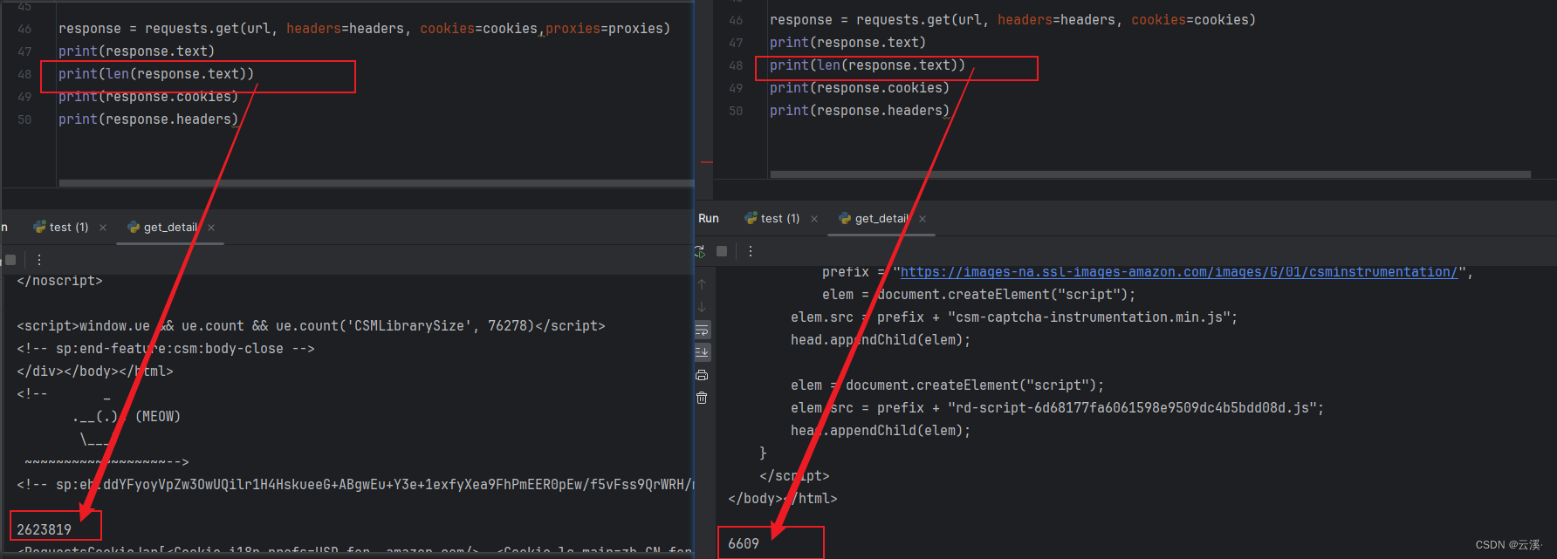Image resolution: width=1557 pixels, height=559 pixels.
Task: Click print(len(response.text)) in the right editor
Action: coord(868,65)
